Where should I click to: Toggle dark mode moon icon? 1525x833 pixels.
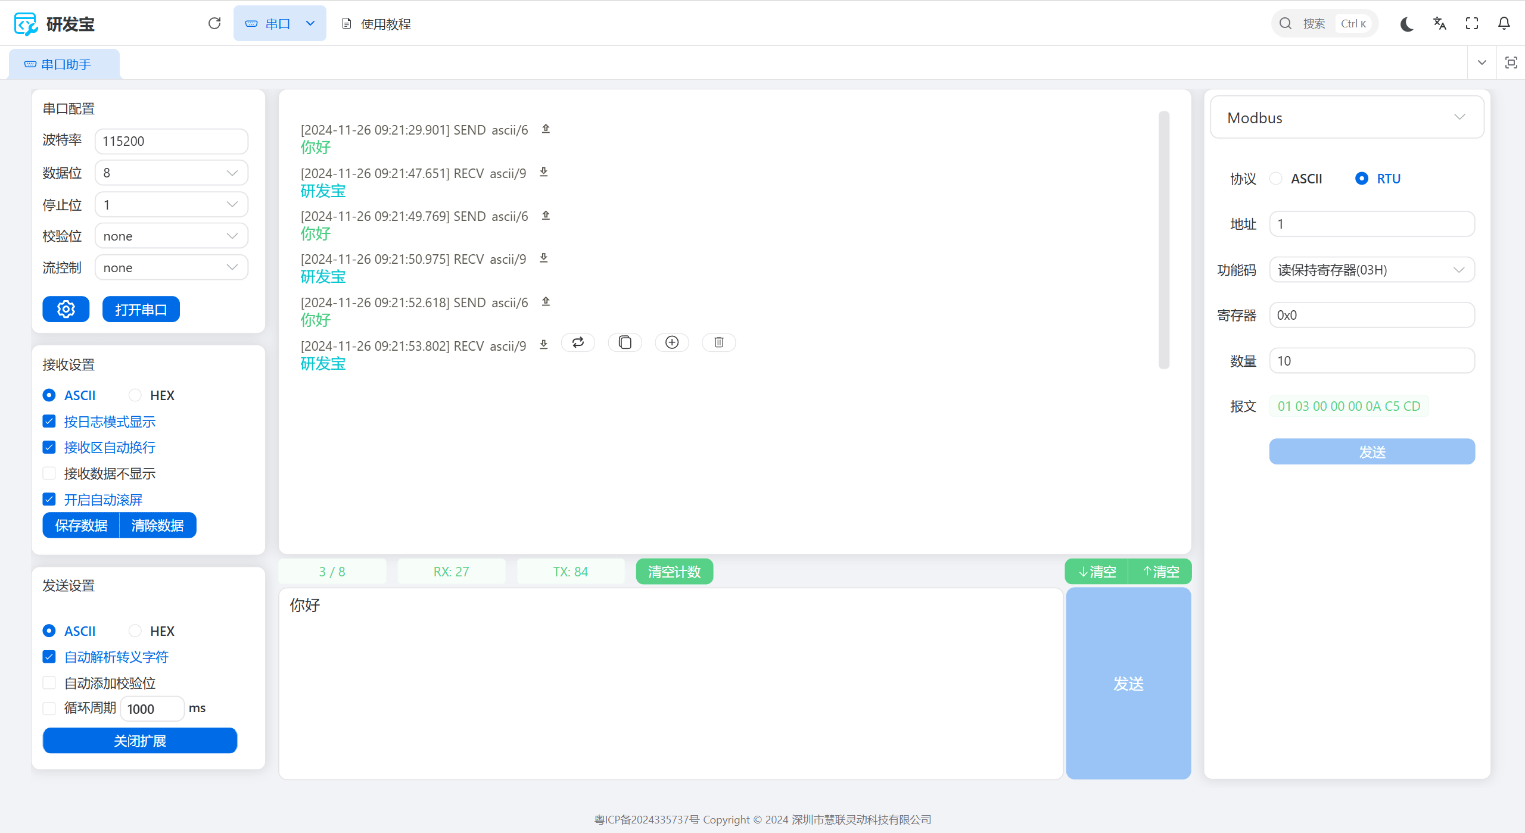point(1407,24)
